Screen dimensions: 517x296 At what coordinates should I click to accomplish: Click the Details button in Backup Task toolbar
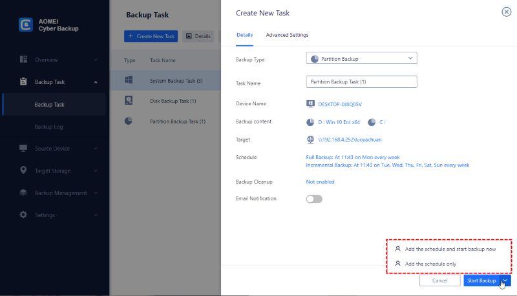[x=198, y=36]
